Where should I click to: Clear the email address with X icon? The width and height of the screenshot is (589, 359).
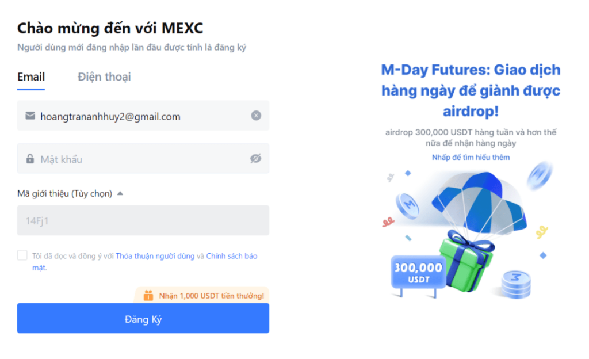256,116
